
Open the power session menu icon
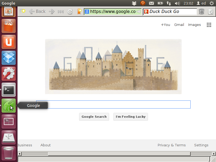pos(212,3)
